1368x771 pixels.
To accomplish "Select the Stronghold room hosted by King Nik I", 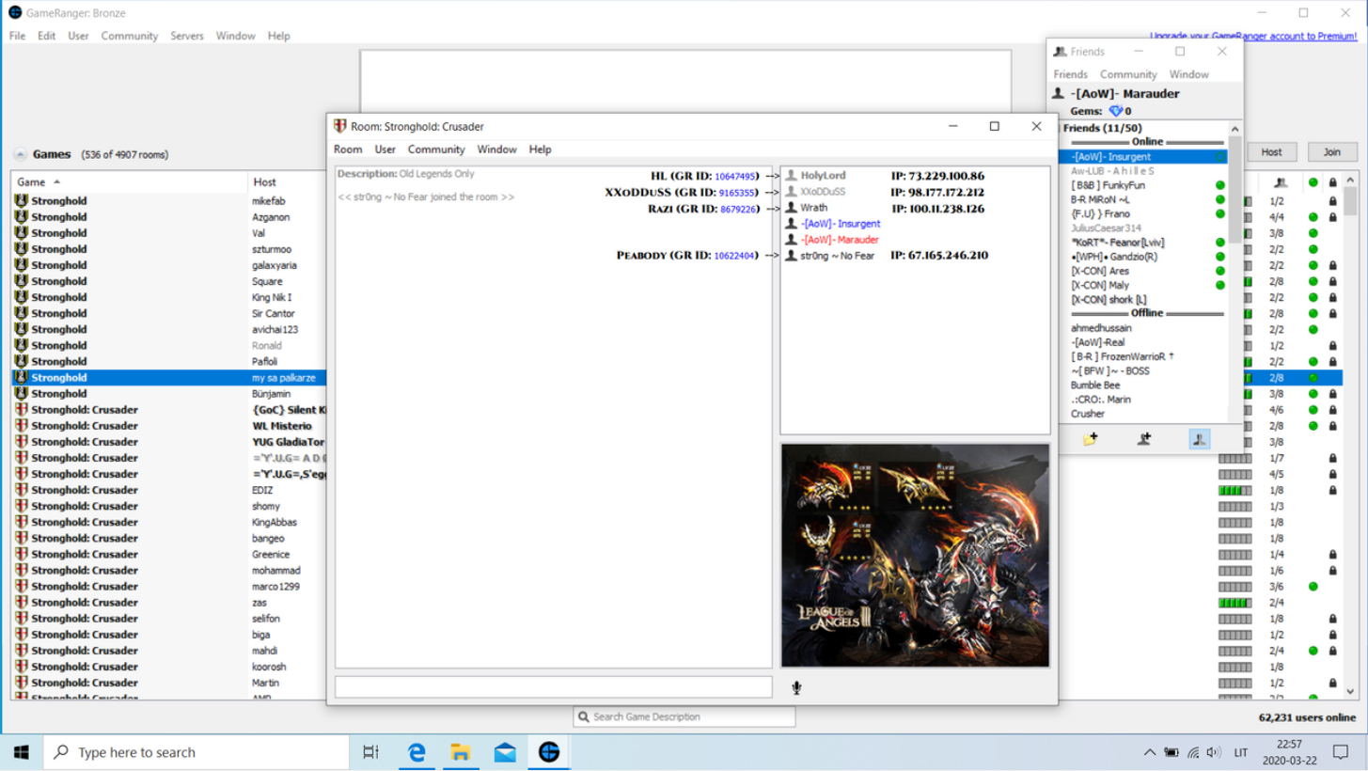I will (169, 297).
